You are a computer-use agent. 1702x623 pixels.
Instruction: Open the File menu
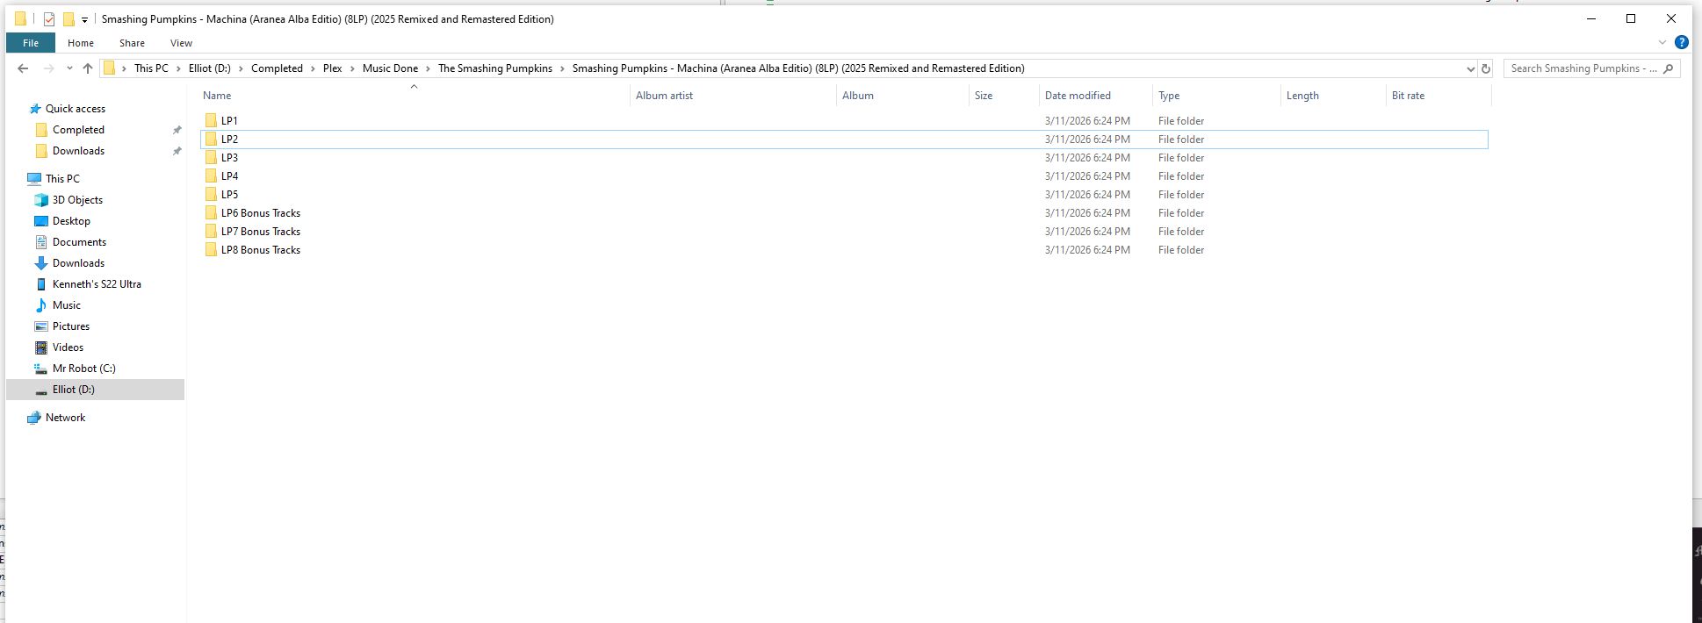[31, 43]
